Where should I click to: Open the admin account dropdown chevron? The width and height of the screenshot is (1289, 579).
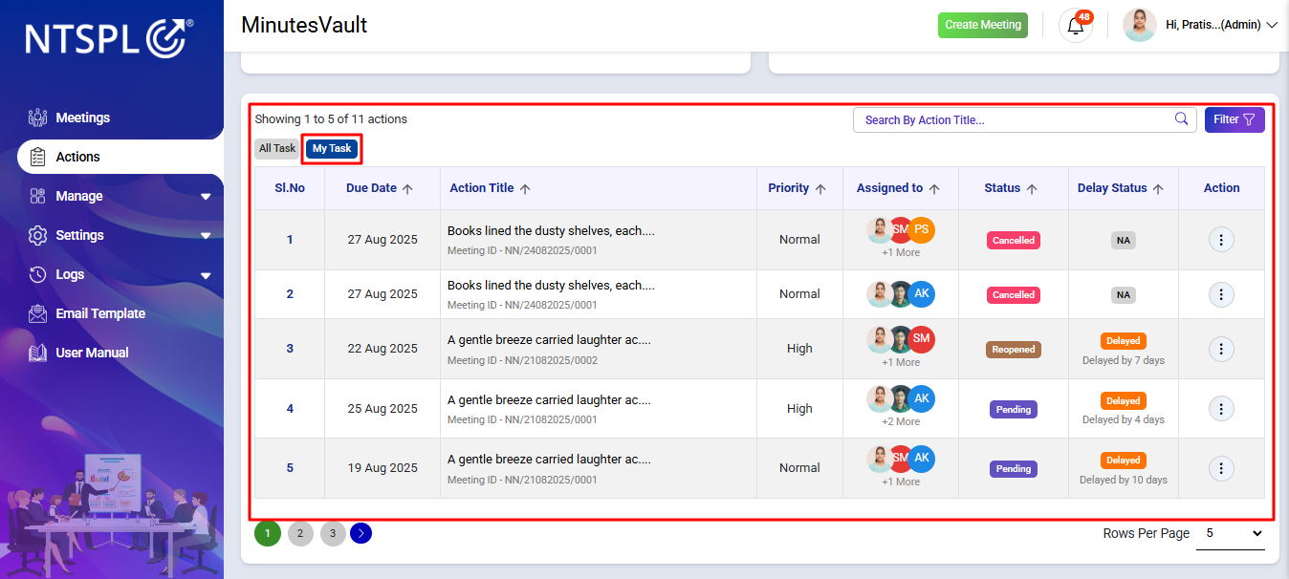point(1271,26)
